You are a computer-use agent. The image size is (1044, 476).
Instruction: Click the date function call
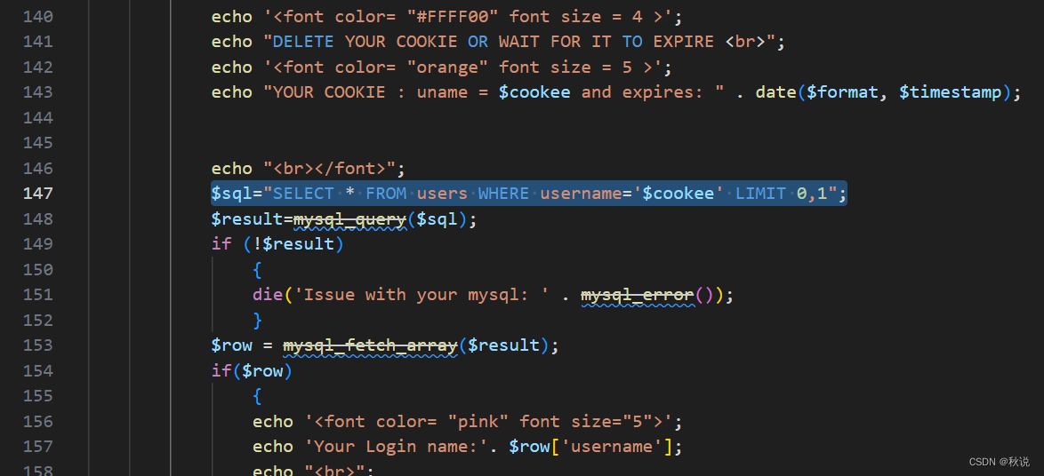coord(775,92)
